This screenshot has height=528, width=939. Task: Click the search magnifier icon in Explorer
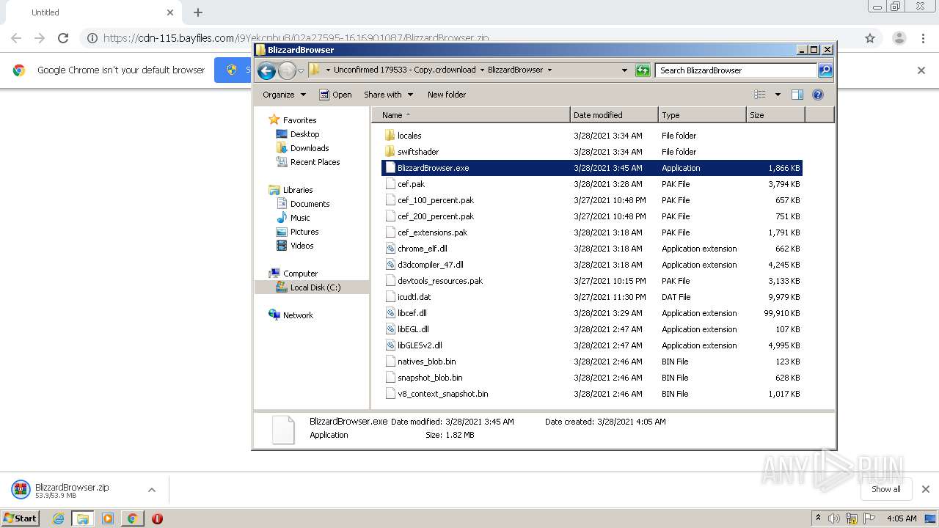pyautogui.click(x=825, y=70)
